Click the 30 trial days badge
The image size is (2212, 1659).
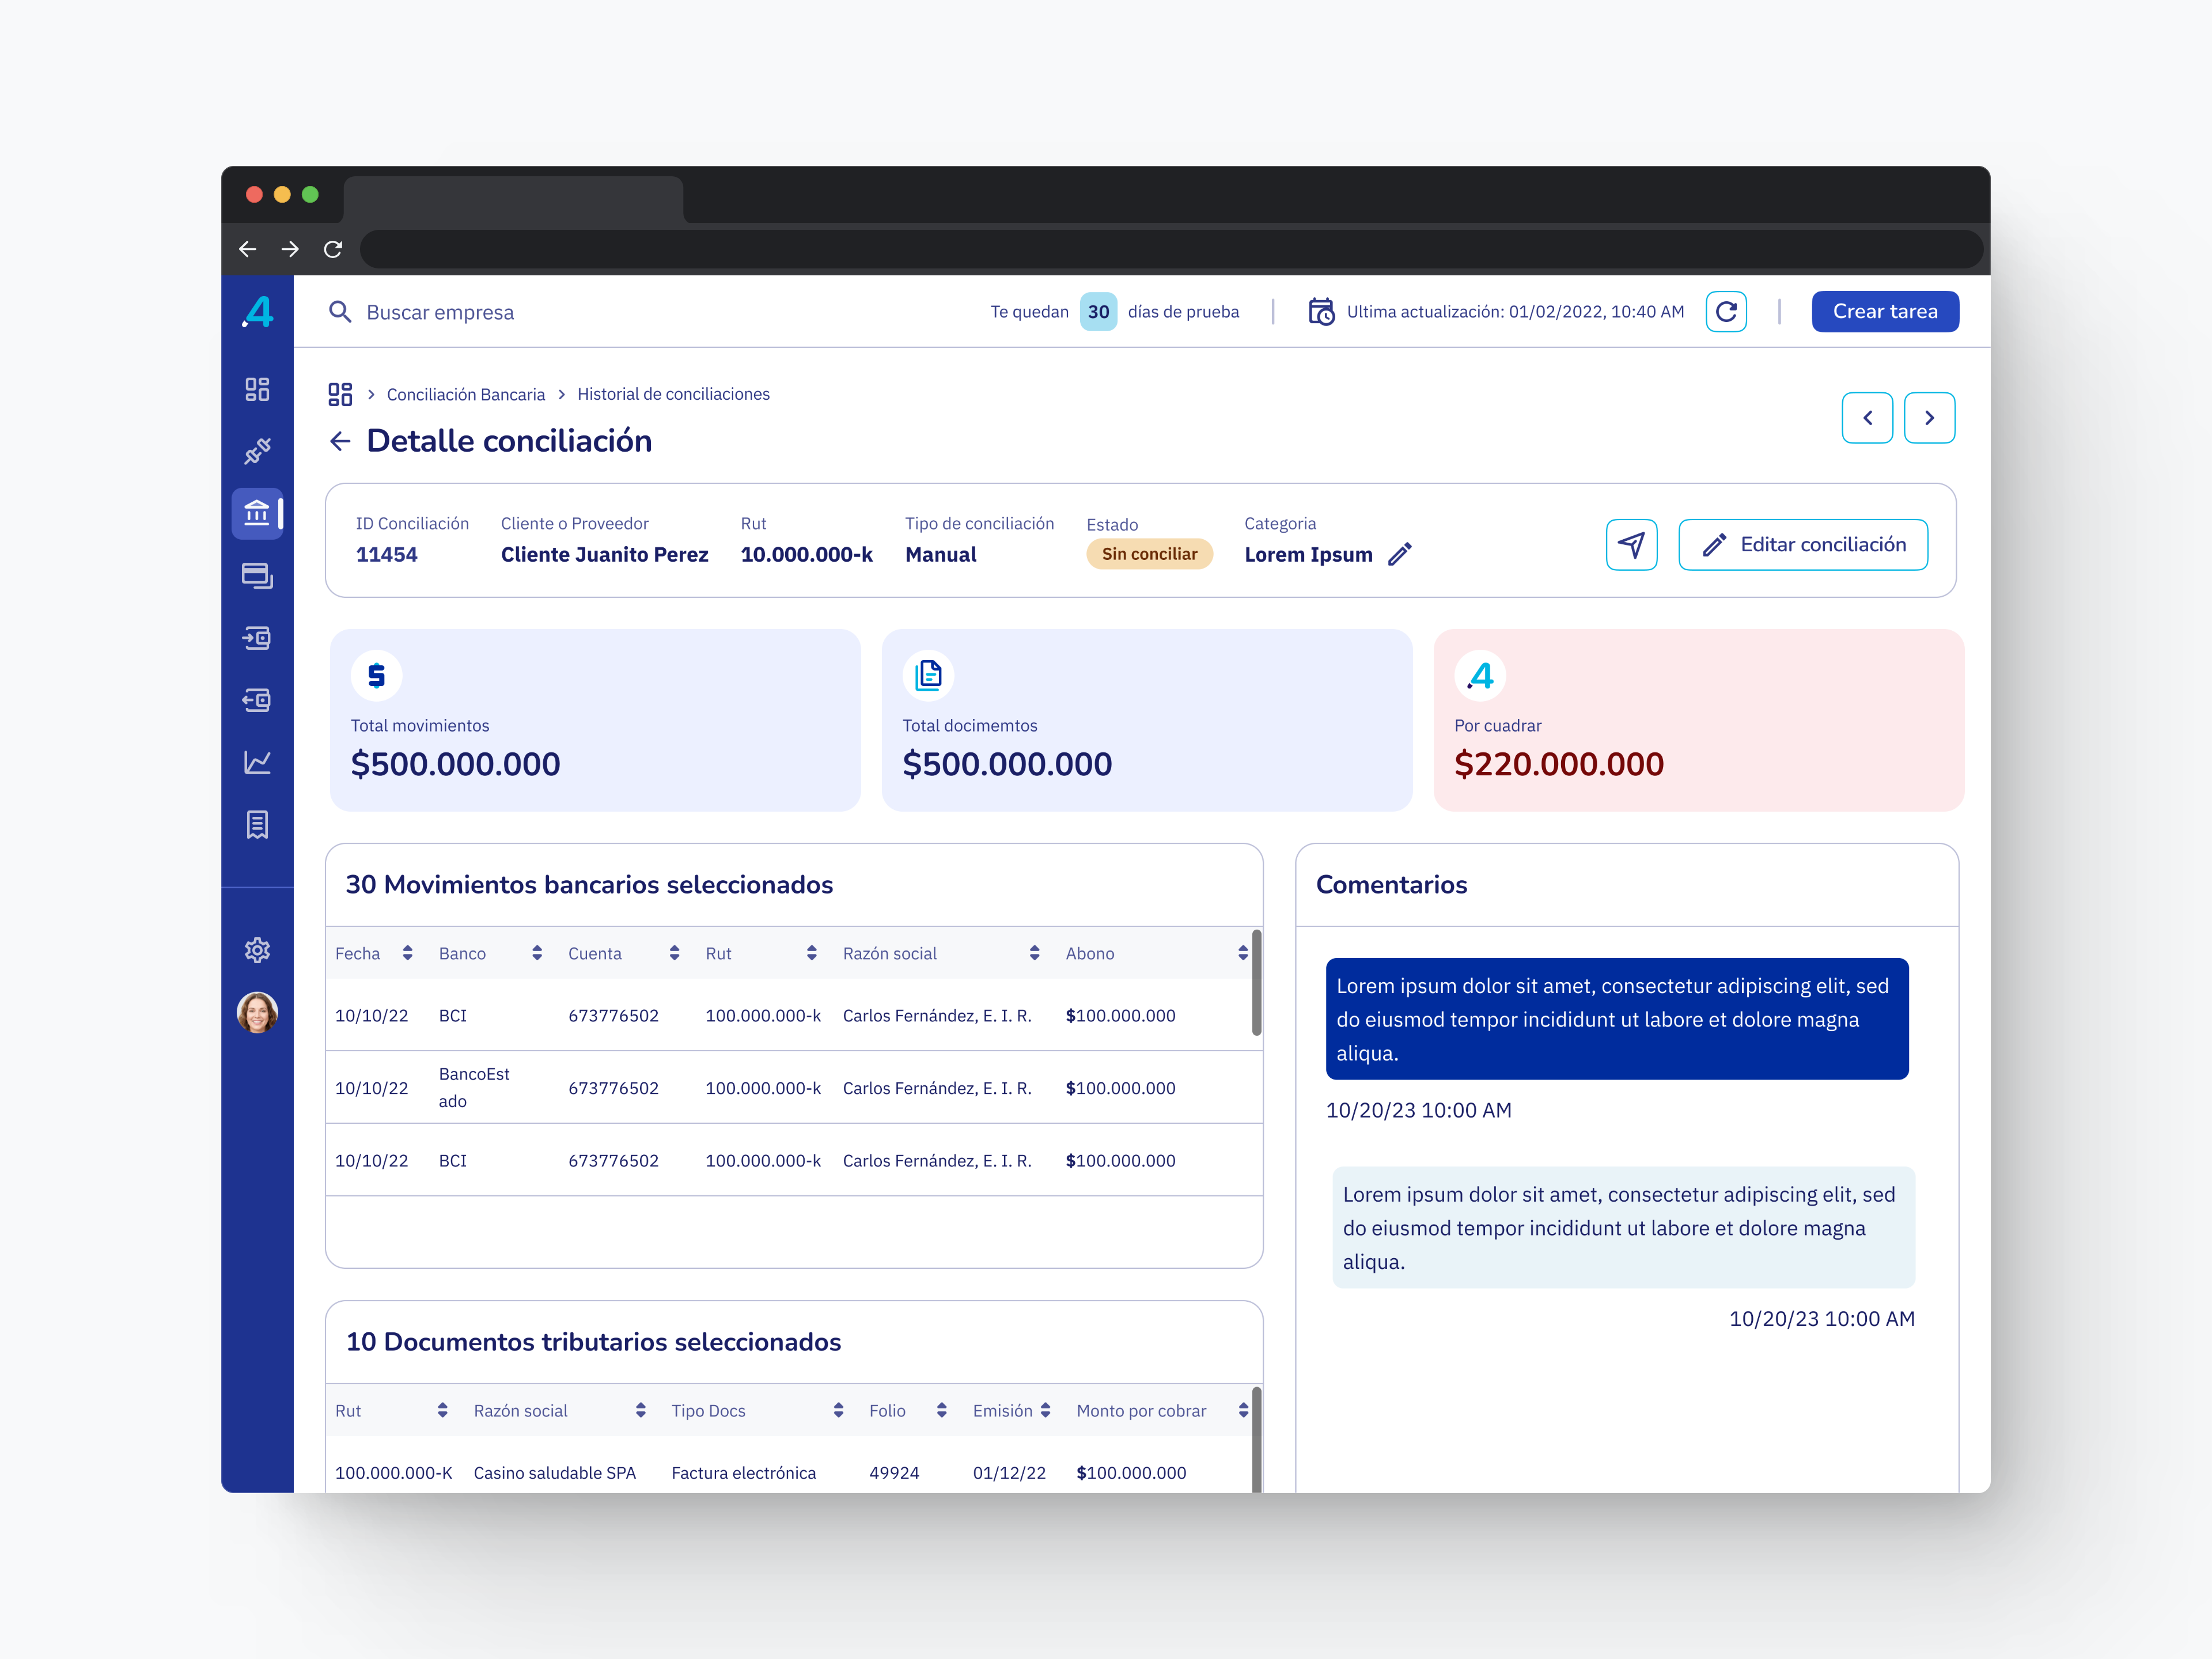1098,312
